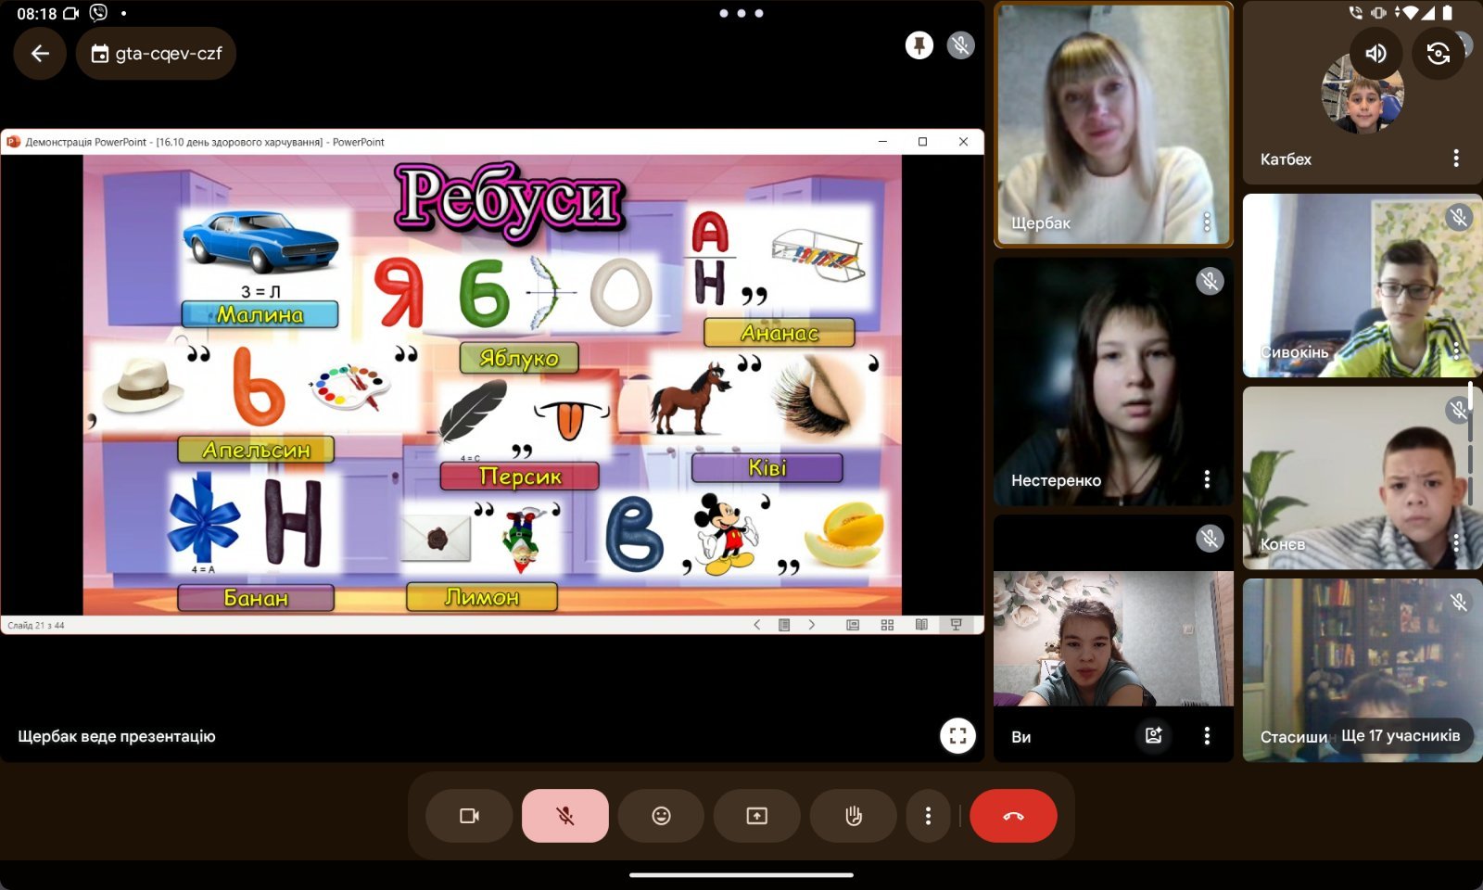1483x890 pixels.
Task: Go back using the arrow button
Action: tap(40, 54)
